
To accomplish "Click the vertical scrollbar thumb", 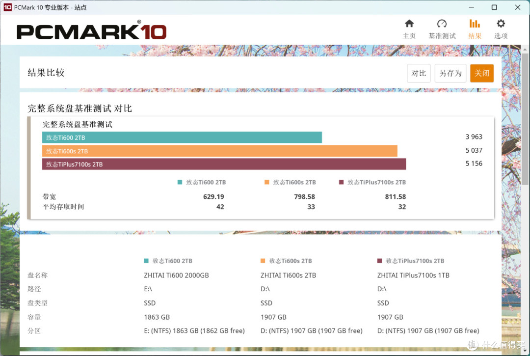I will 525,118.
